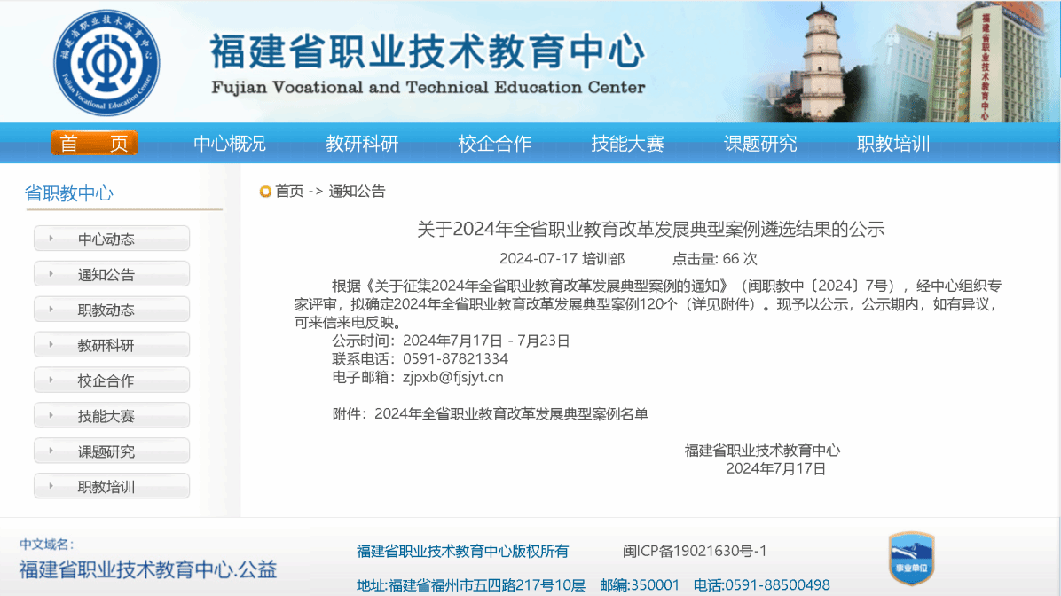Open the 首页 navigation tab
This screenshot has width=1061, height=596.
(x=94, y=144)
